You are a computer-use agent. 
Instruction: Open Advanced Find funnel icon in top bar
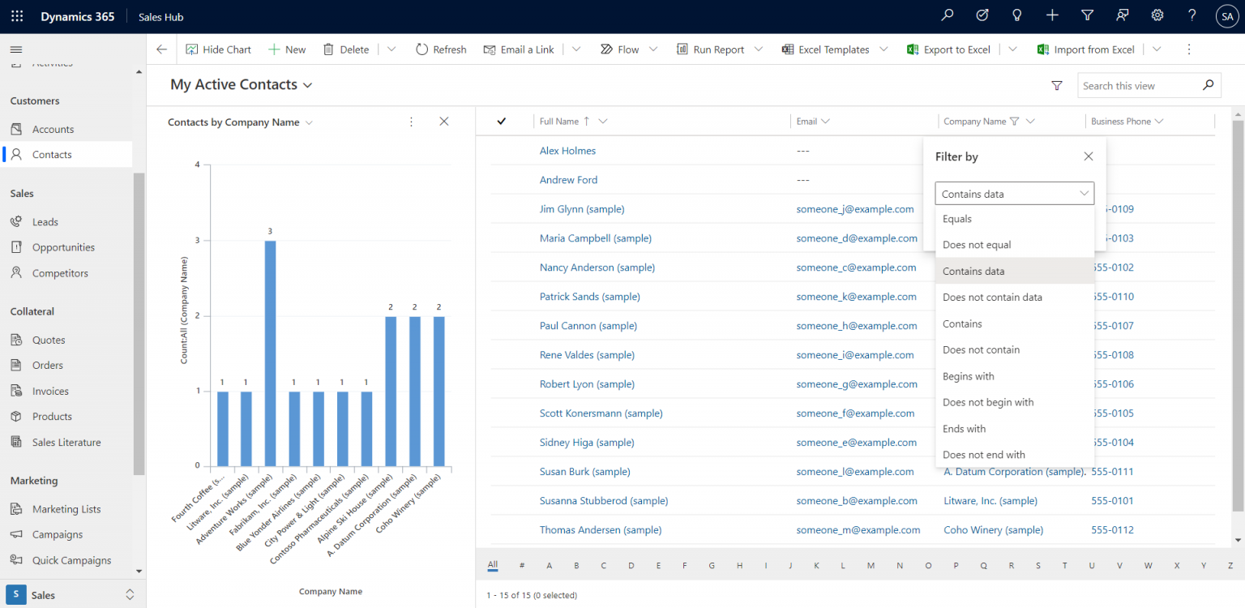click(1088, 15)
